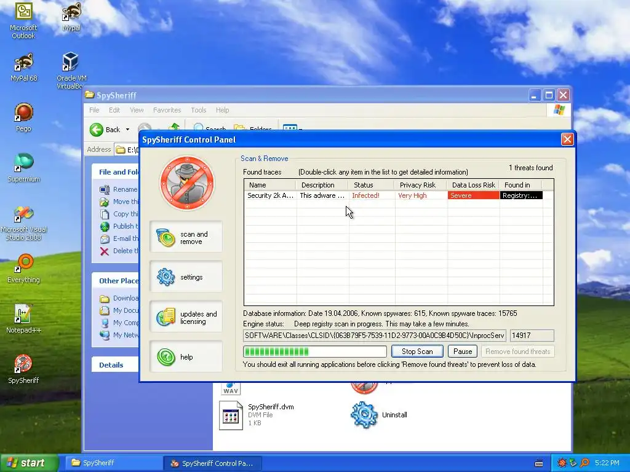Open updates and licensing panel
The height and width of the screenshot is (472, 630).
tap(186, 317)
